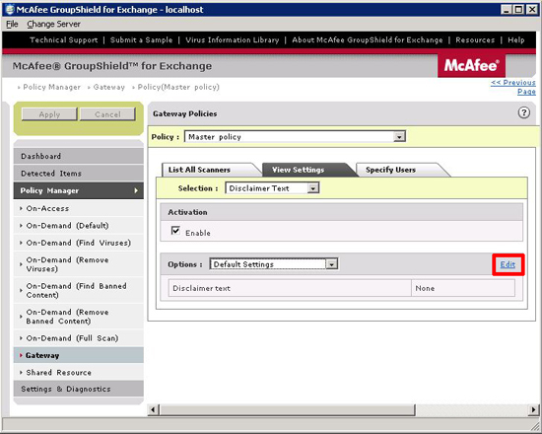The width and height of the screenshot is (542, 434).
Task: Open the Help link in top bar
Action: (516, 39)
